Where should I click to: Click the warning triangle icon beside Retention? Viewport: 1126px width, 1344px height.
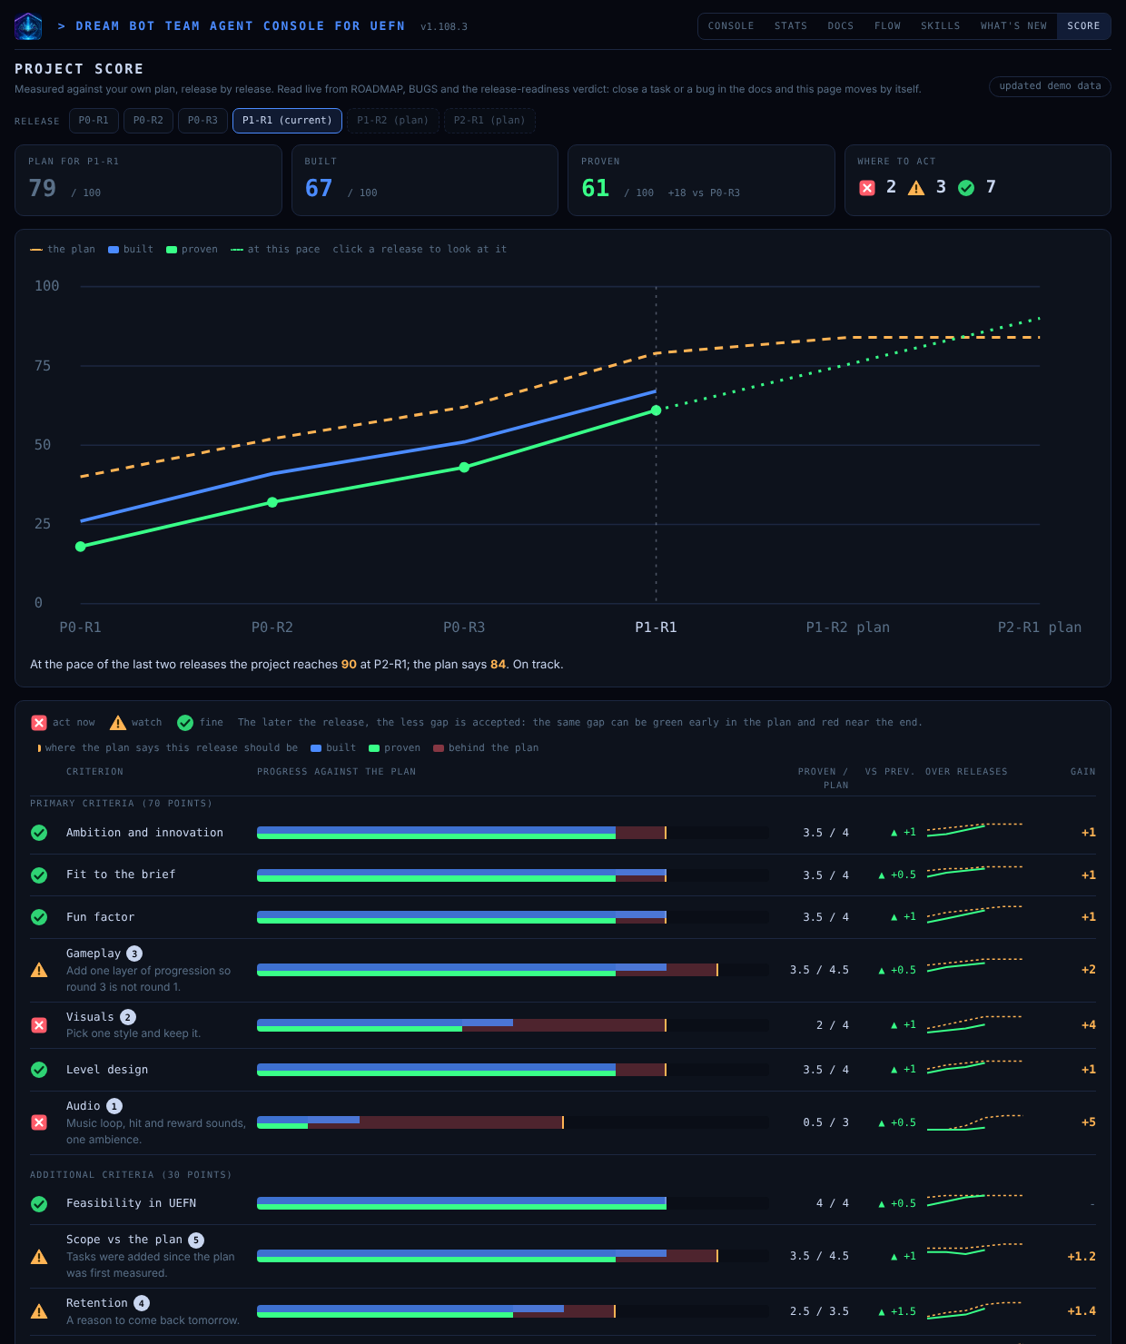point(39,1311)
